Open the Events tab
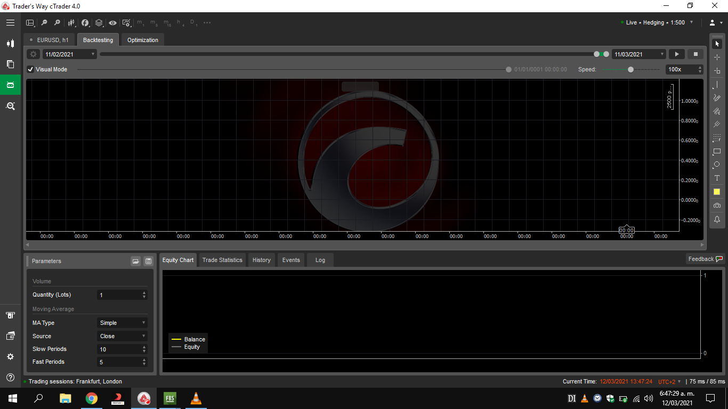 tap(291, 260)
